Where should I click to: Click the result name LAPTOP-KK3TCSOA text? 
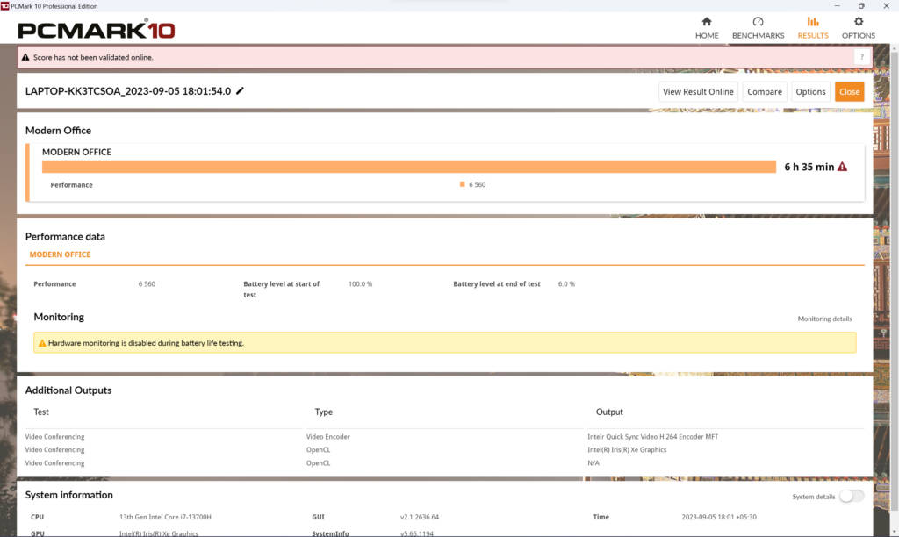point(128,91)
